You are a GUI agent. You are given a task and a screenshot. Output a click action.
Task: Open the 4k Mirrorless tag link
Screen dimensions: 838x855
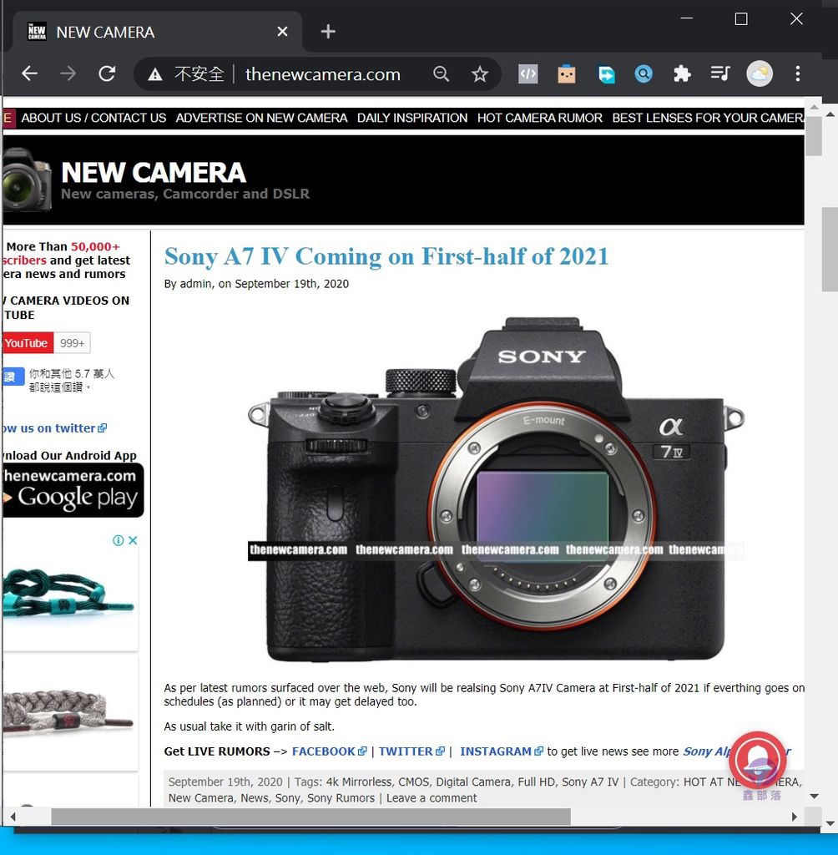click(x=359, y=782)
